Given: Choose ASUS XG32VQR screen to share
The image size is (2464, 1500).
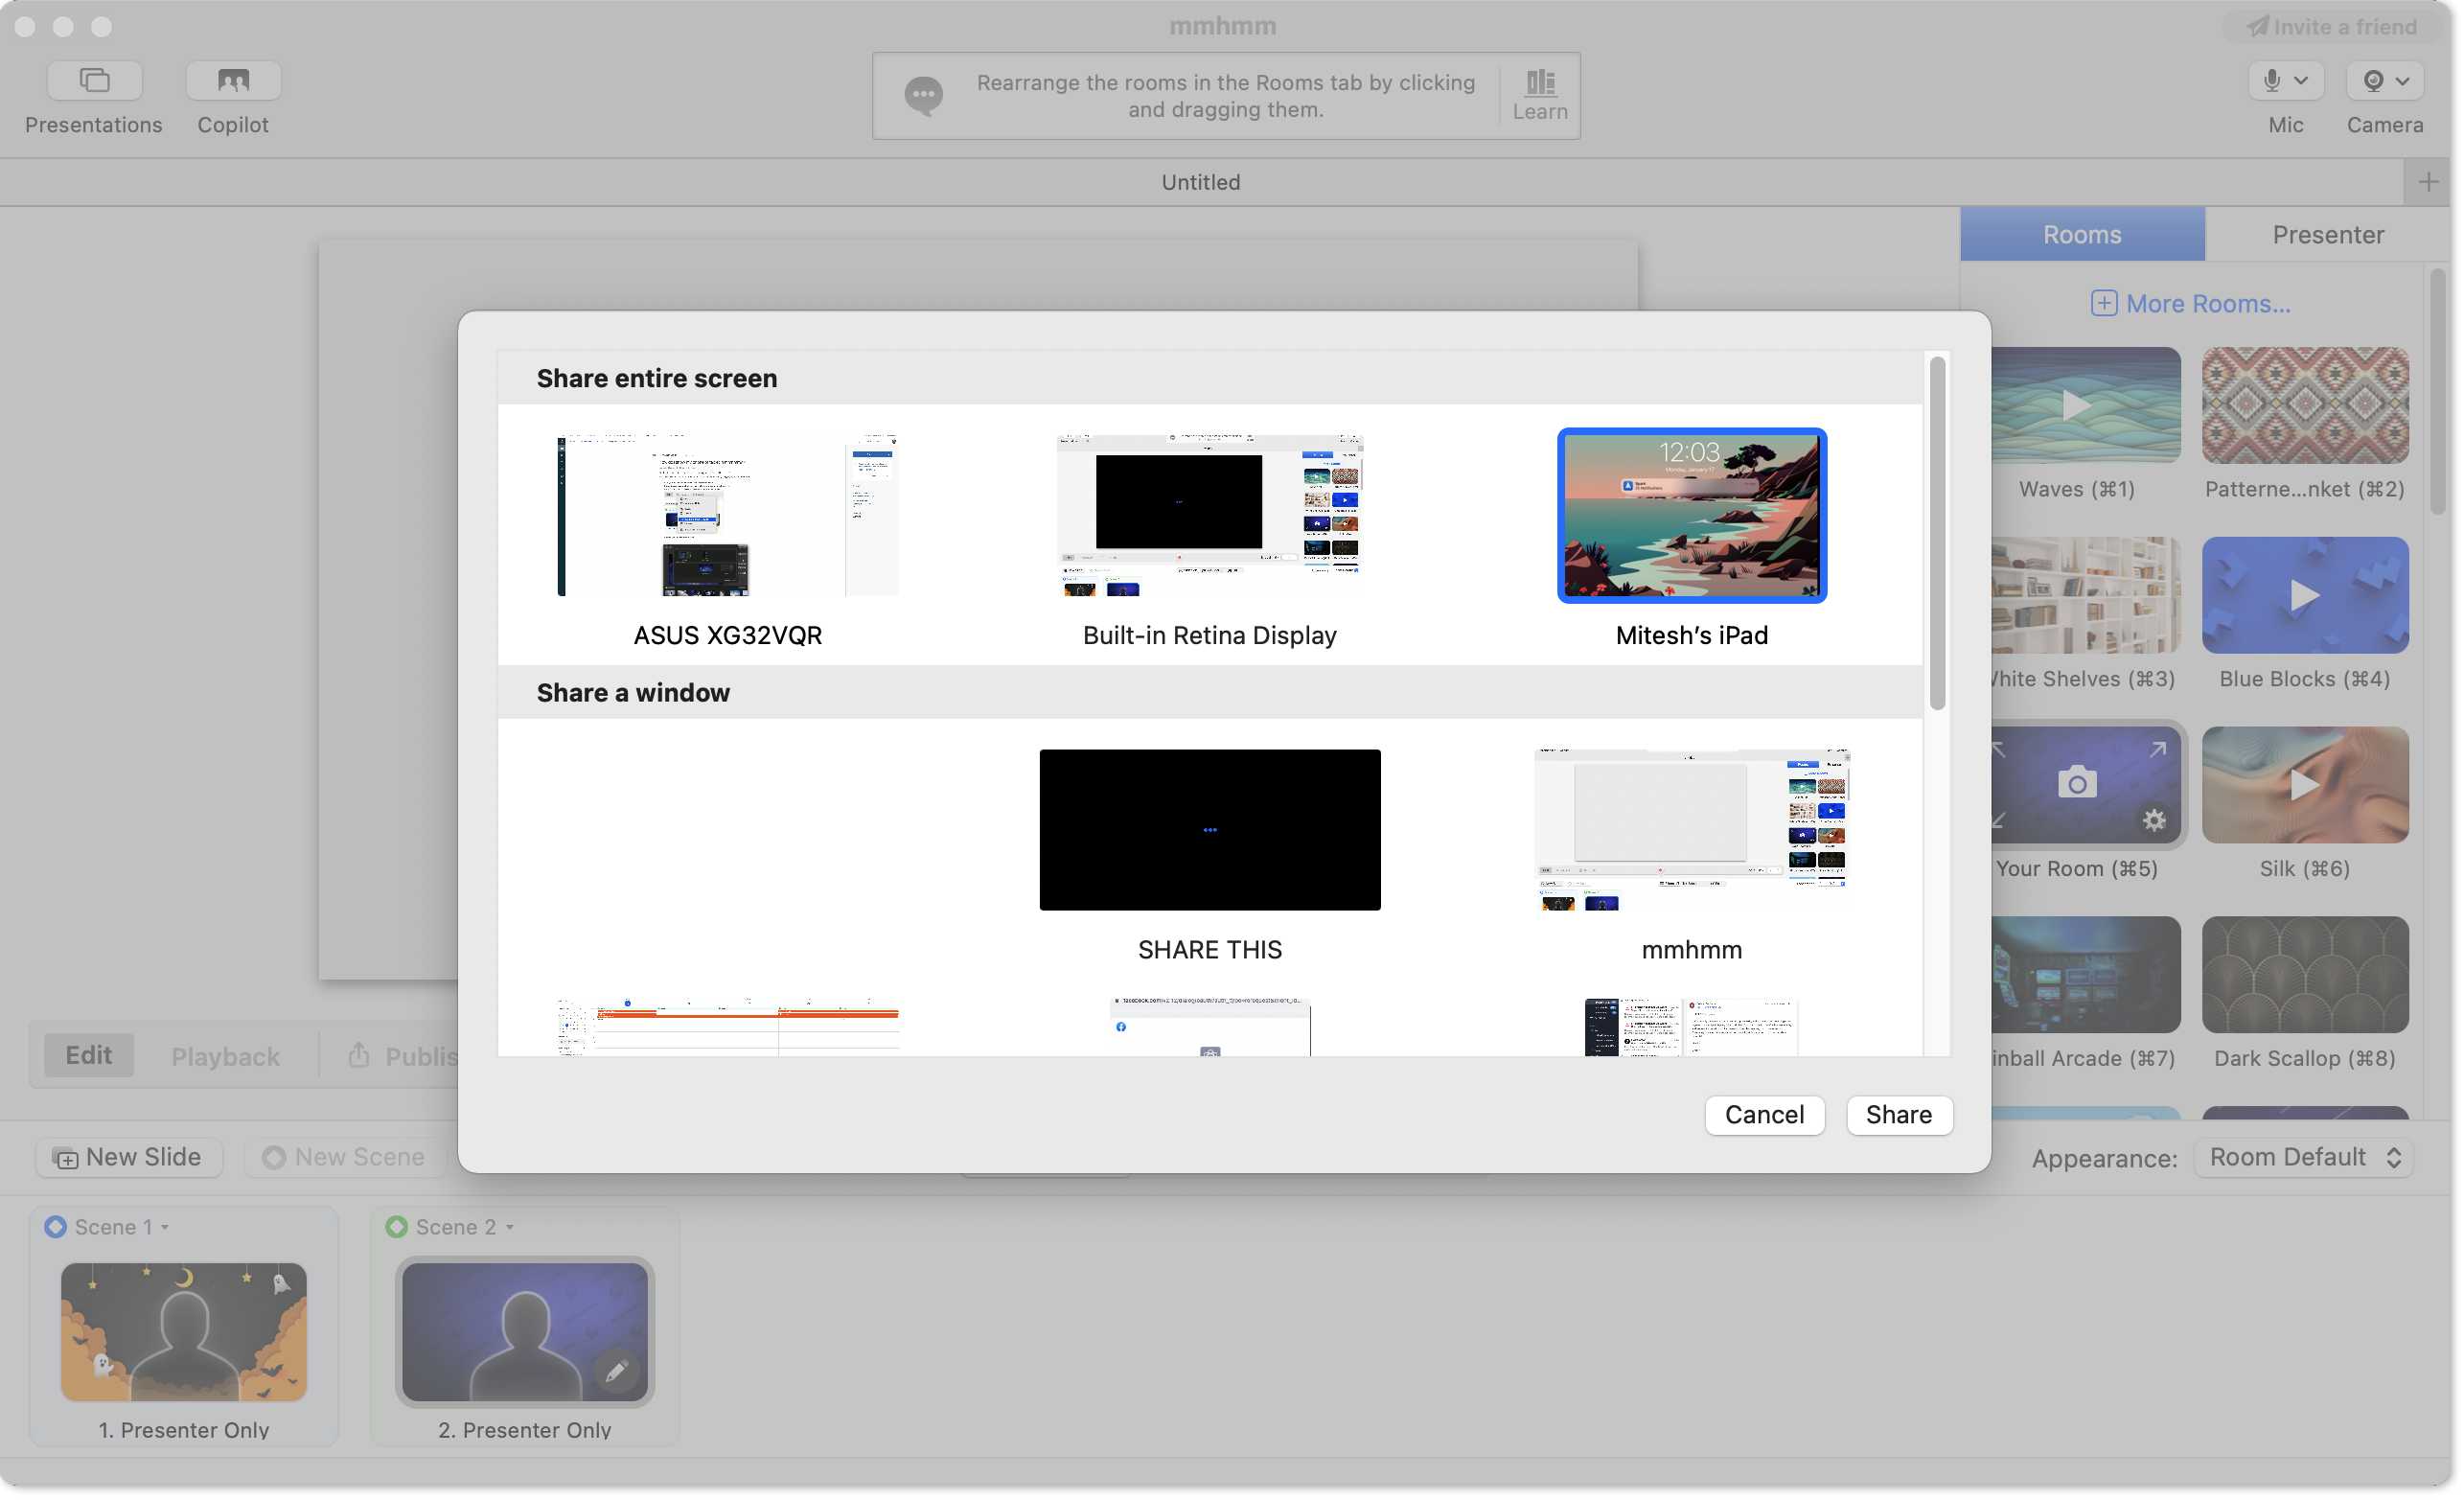Looking at the screenshot, I should tap(728, 515).
